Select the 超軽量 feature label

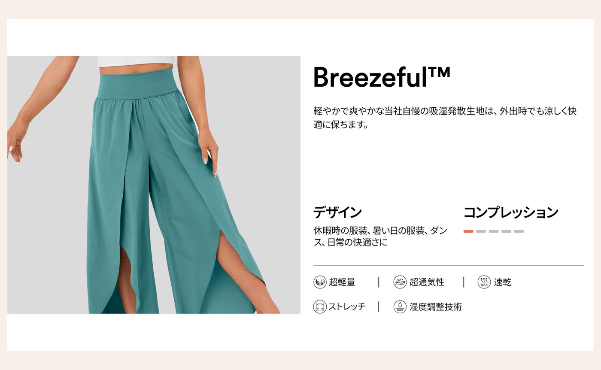coord(342,282)
